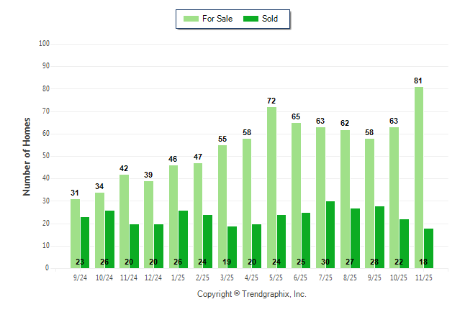Click the Number of Homes axis title
The image size is (465, 312).
click(27, 156)
